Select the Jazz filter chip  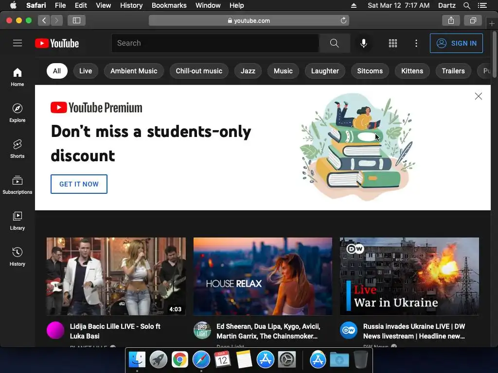(x=248, y=71)
